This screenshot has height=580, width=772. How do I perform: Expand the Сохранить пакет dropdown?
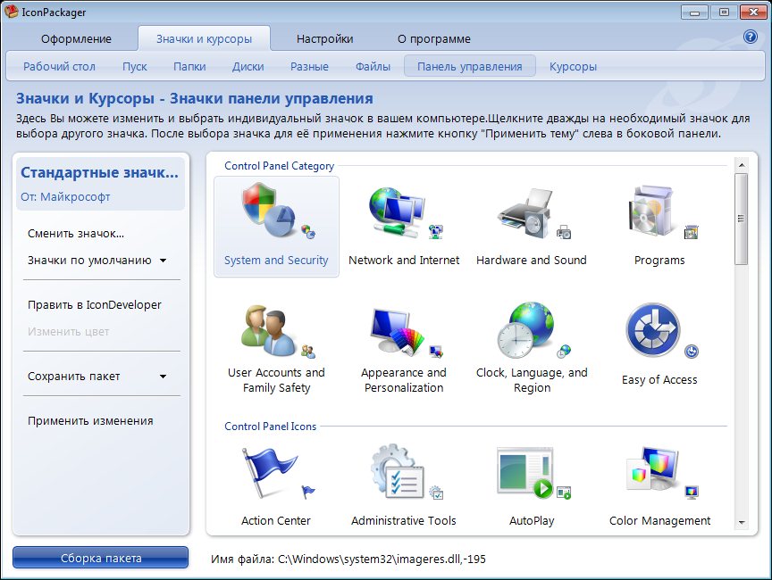coord(163,377)
